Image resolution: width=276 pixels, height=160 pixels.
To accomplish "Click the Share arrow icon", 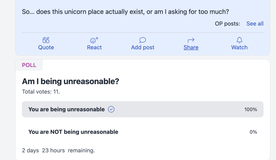I will tap(191, 40).
